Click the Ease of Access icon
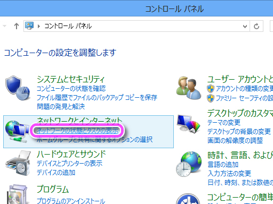The image size is (273, 204). pyautogui.click(x=188, y=199)
